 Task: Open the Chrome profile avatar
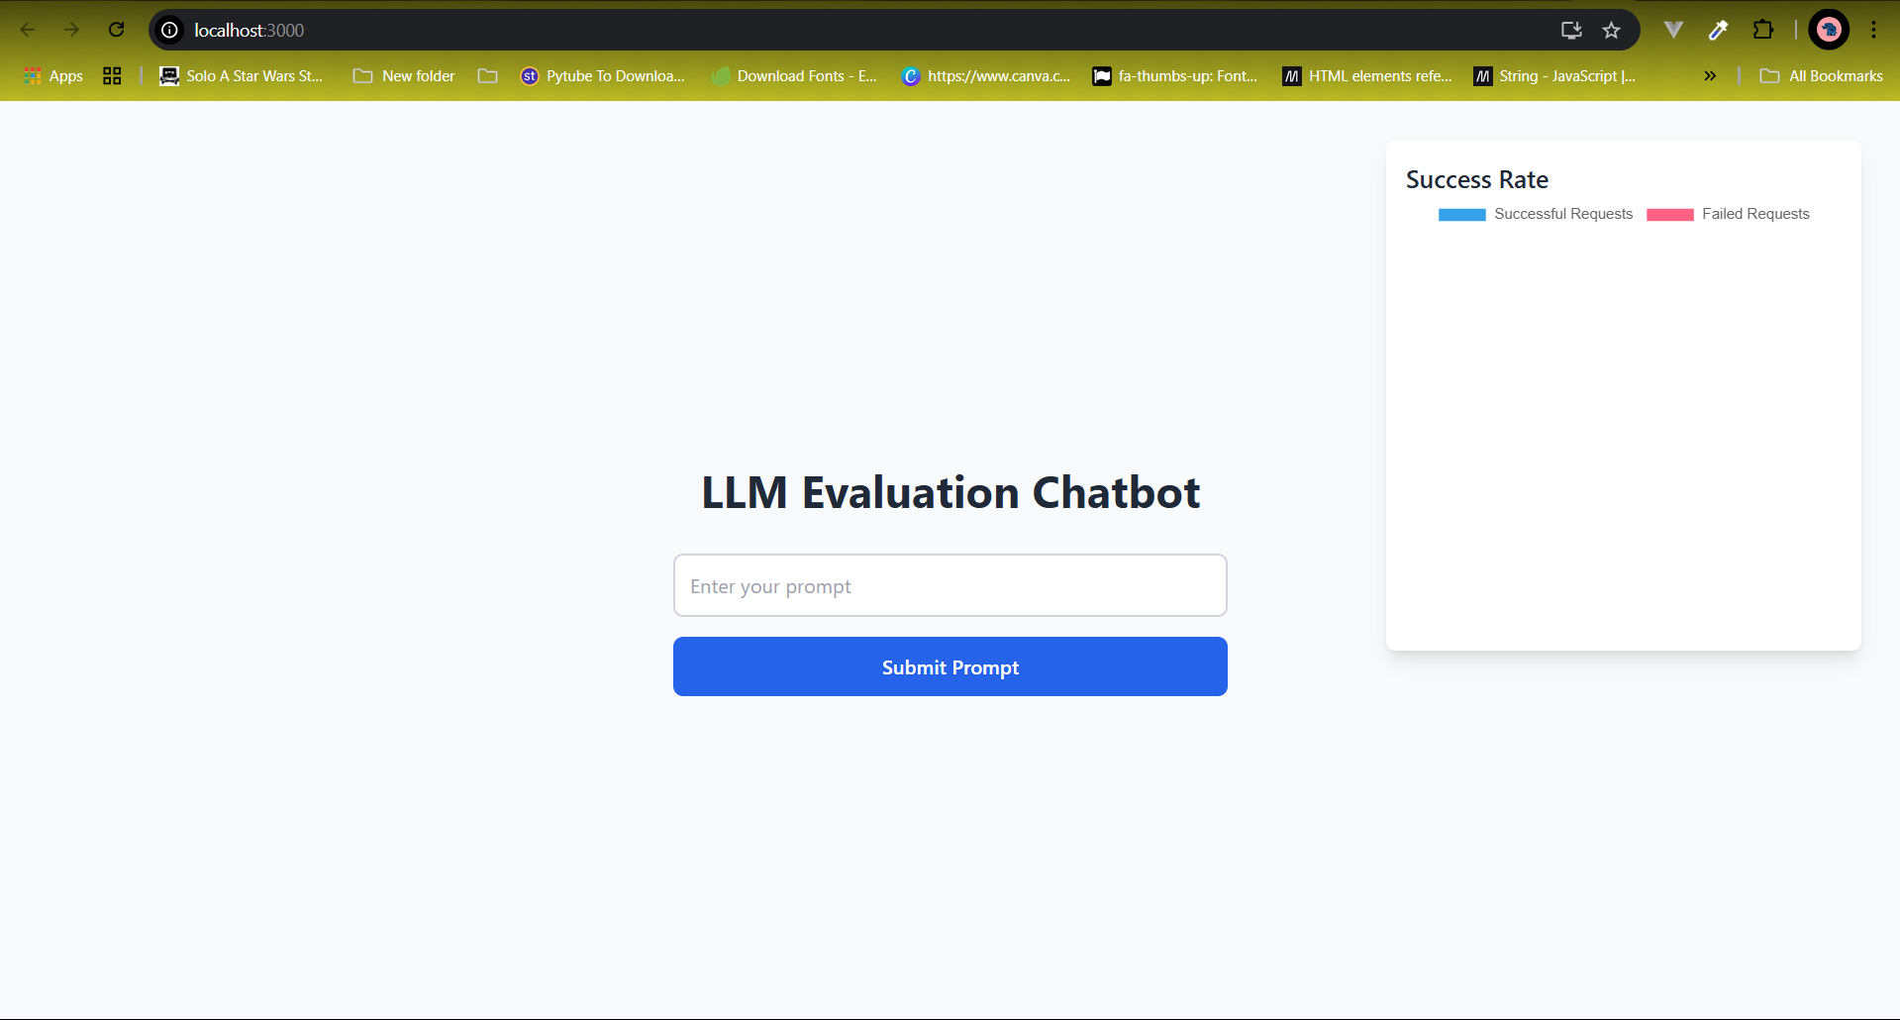(x=1828, y=30)
